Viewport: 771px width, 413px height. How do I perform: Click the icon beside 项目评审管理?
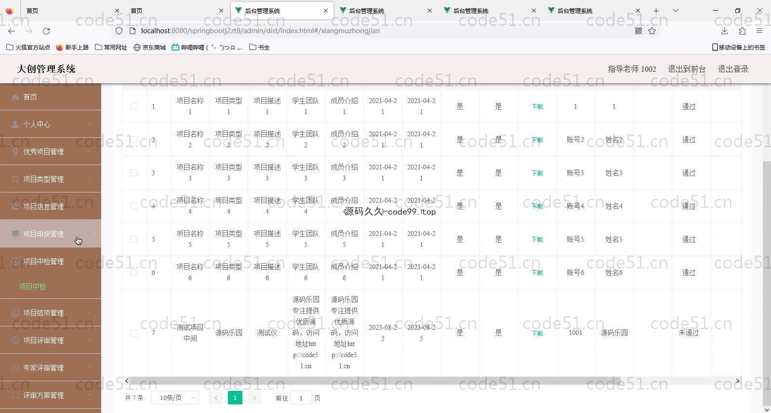click(15, 340)
